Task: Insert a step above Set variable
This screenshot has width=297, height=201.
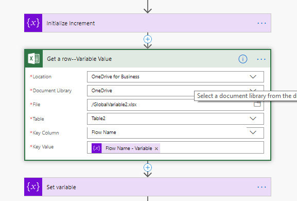Action: [148, 167]
